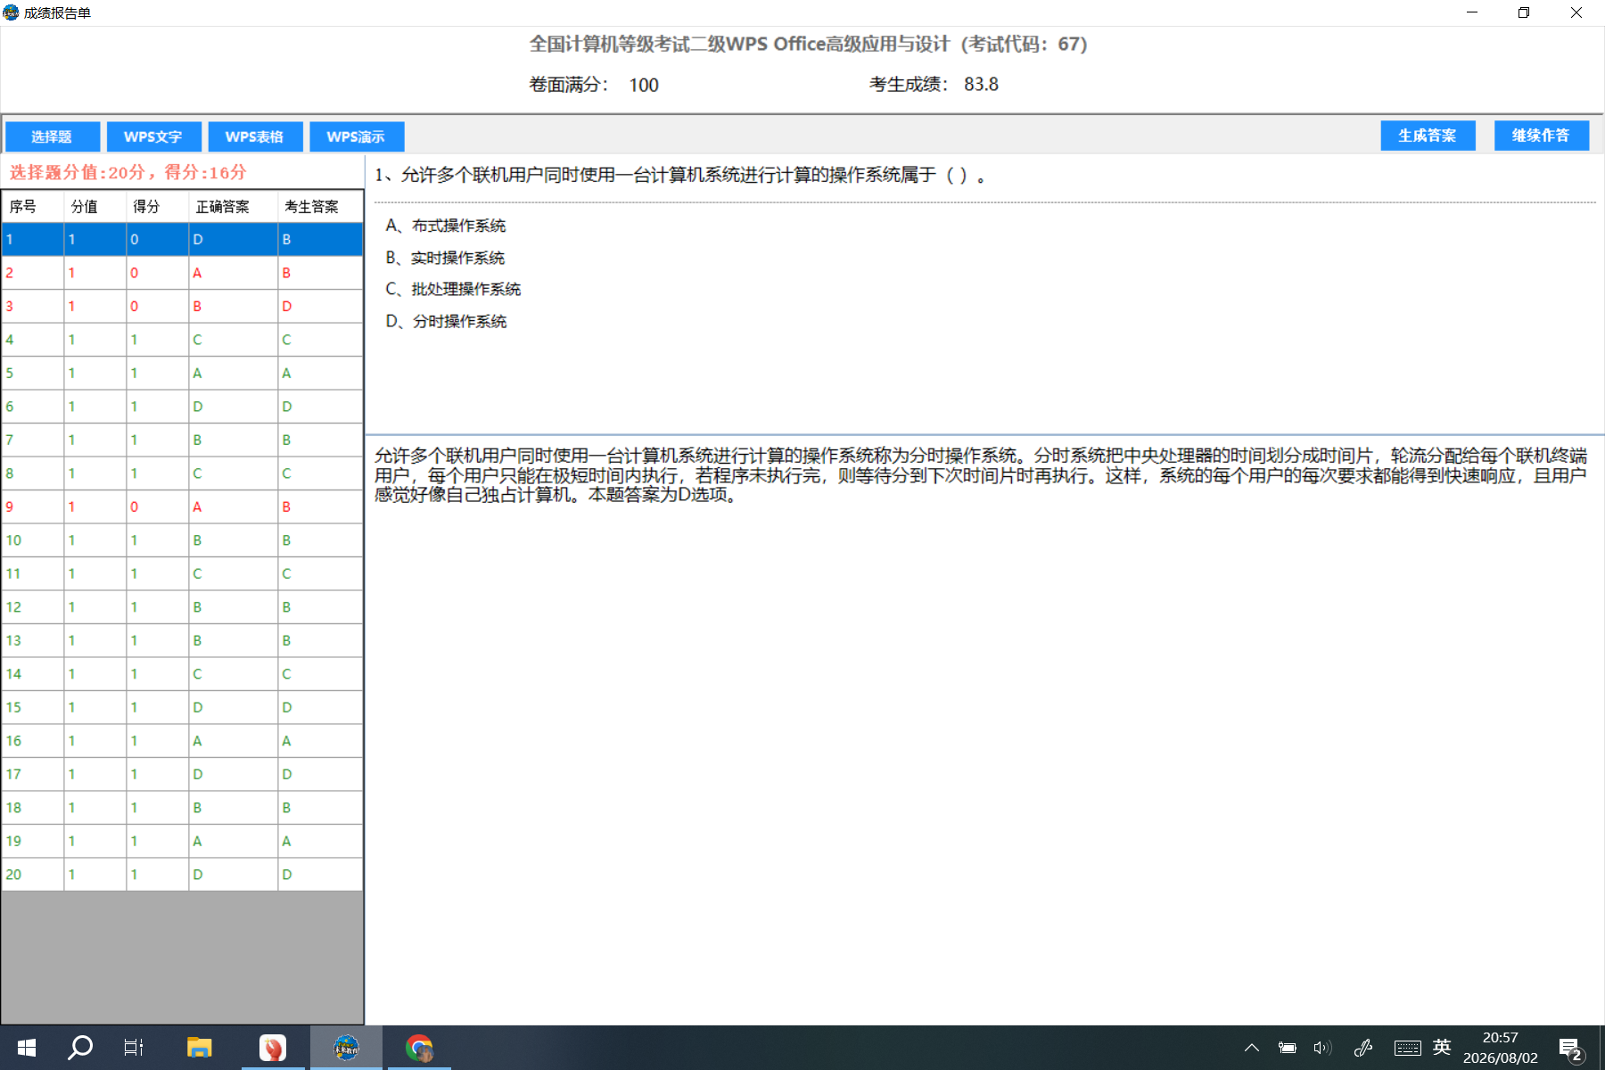Select question row 11 in the list
Image resolution: width=1605 pixels, height=1070 pixels.
(182, 573)
